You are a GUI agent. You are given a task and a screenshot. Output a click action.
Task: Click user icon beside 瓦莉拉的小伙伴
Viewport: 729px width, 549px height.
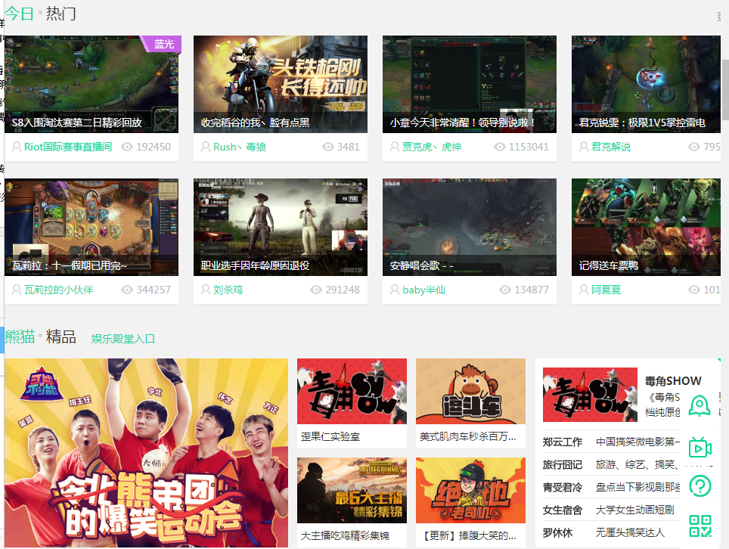pyautogui.click(x=17, y=290)
